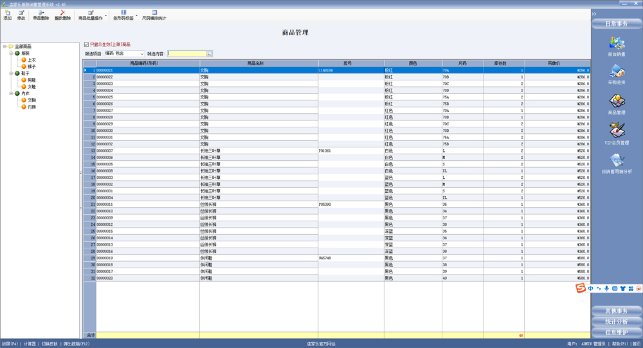Click 锁屏(F4) in status bar

[10, 344]
